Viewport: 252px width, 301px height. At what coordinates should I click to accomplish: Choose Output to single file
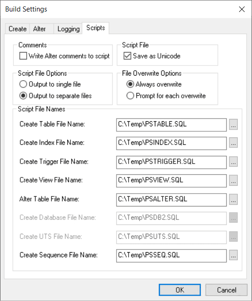(x=50, y=84)
